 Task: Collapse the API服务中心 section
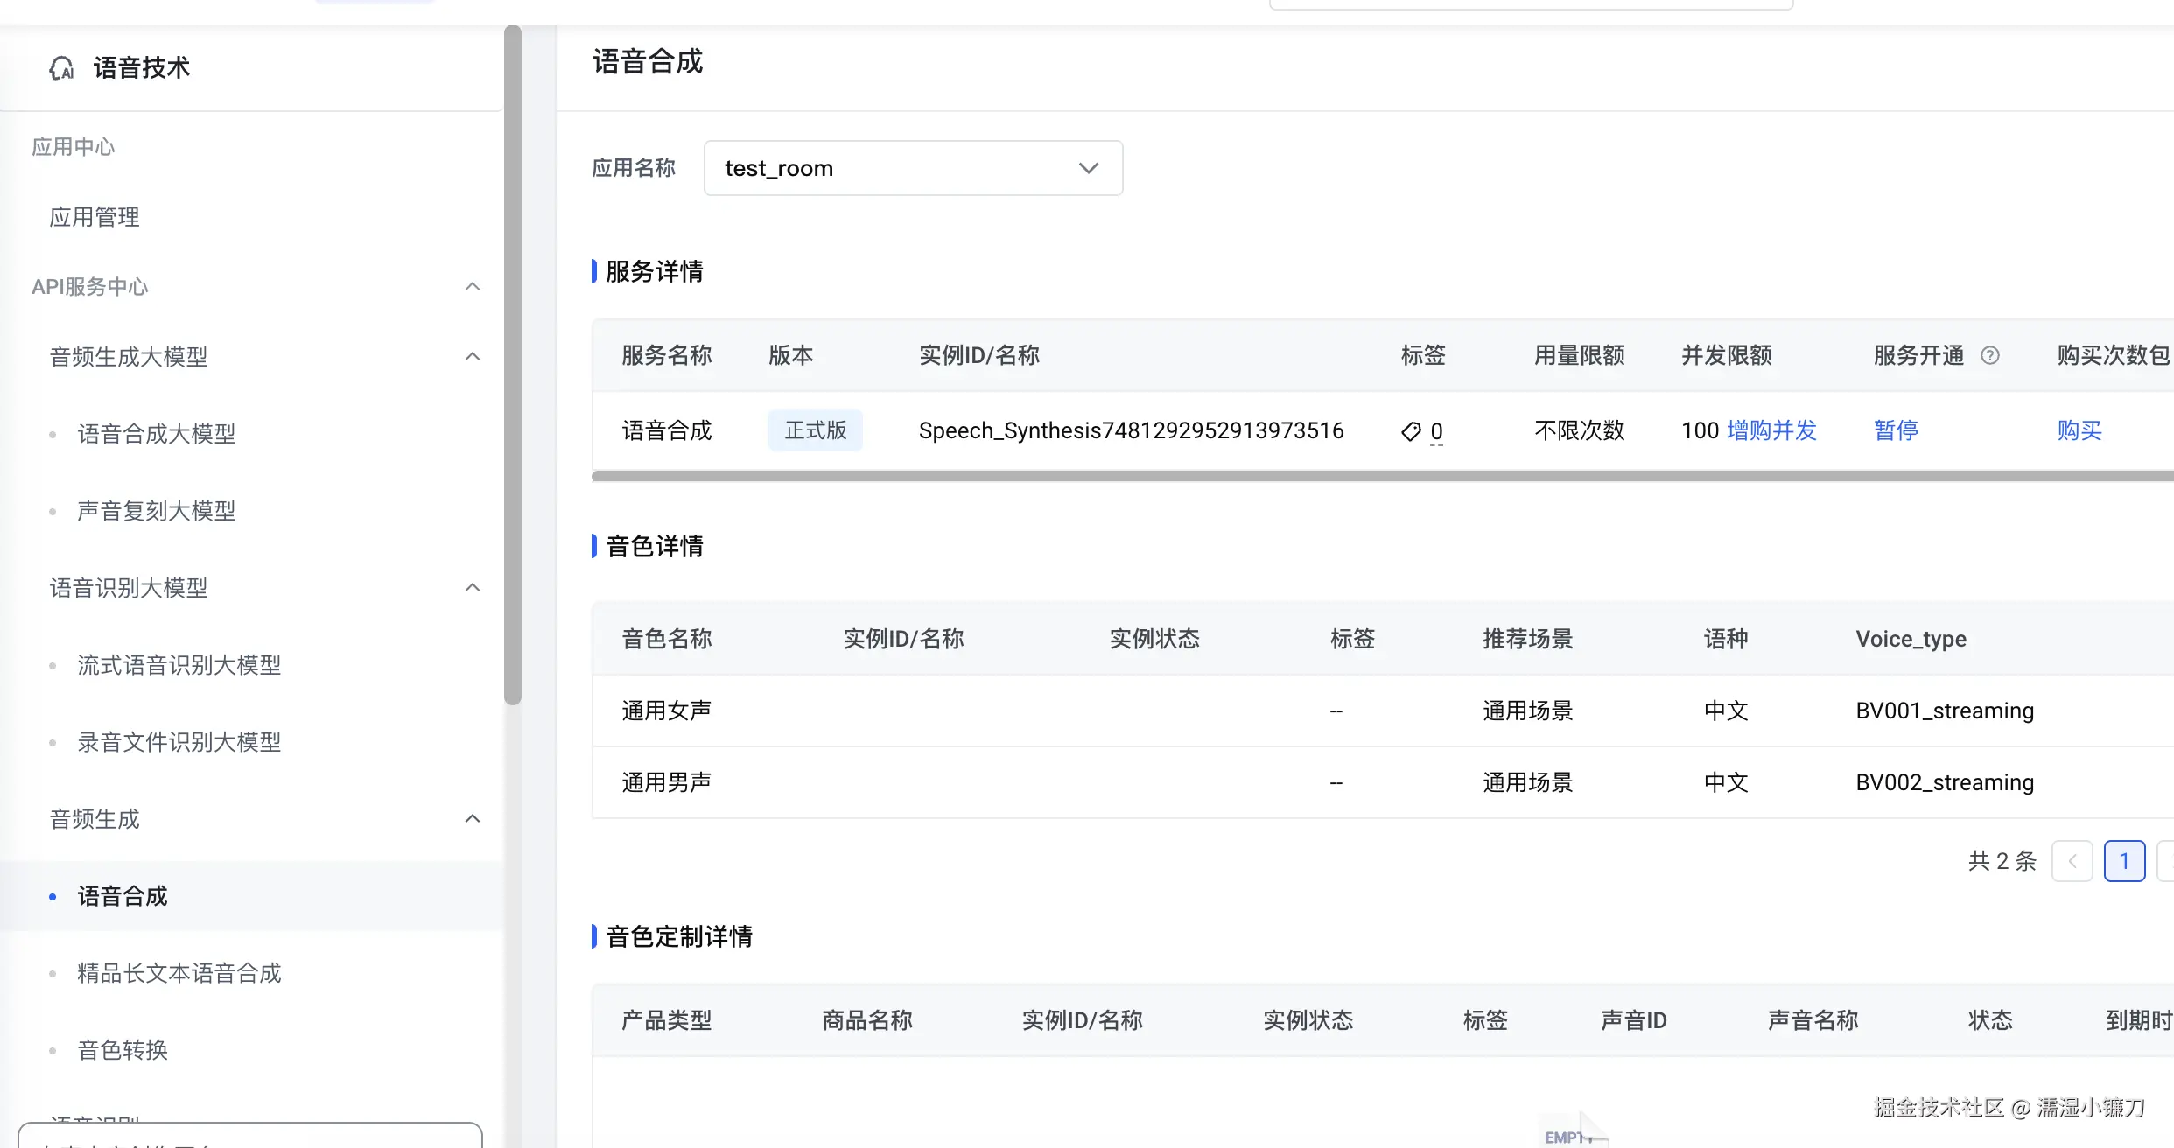(x=473, y=287)
